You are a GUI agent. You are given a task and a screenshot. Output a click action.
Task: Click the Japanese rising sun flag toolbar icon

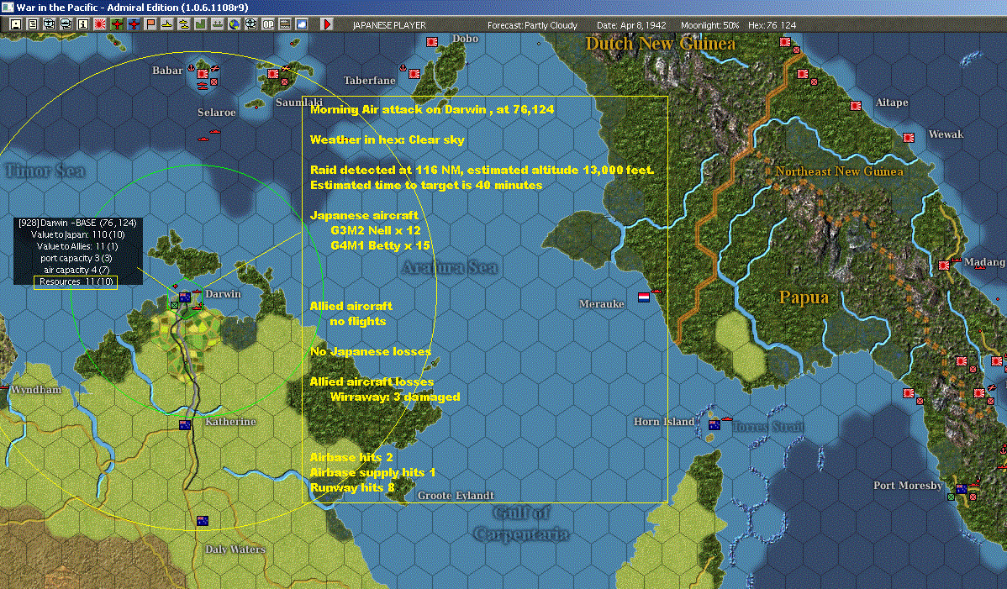(99, 24)
